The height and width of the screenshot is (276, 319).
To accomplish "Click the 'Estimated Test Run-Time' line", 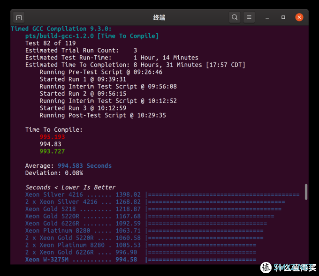I will click(112, 58).
